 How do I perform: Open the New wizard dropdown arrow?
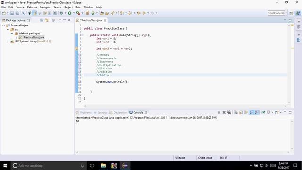point(8,13)
